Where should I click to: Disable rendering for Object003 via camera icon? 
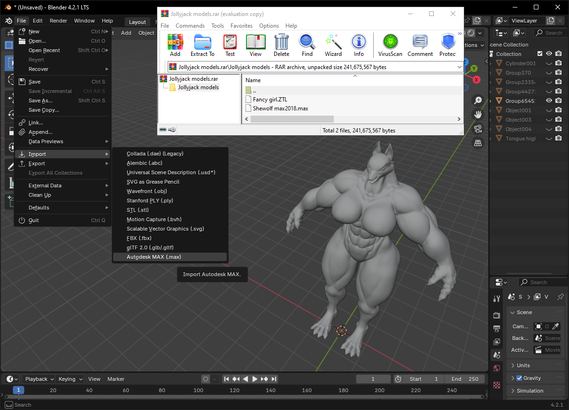point(558,120)
